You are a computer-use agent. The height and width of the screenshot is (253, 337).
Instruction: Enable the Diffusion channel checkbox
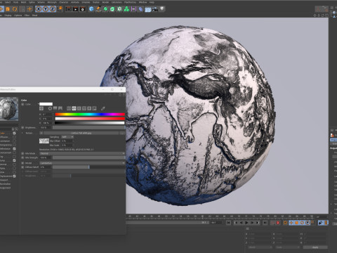pos(14,137)
